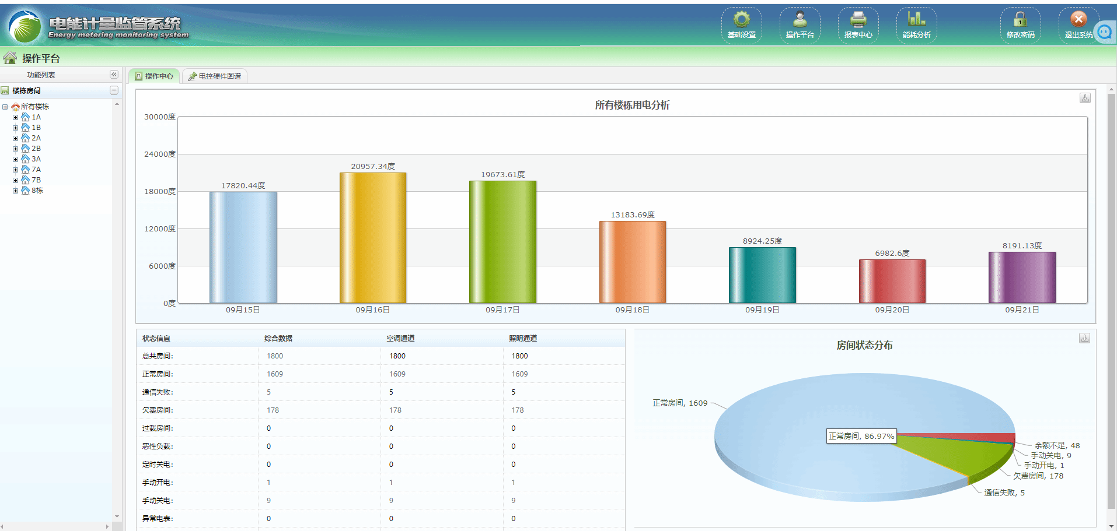Select the 操作中心 tab
This screenshot has height=531, width=1117.
click(154, 76)
